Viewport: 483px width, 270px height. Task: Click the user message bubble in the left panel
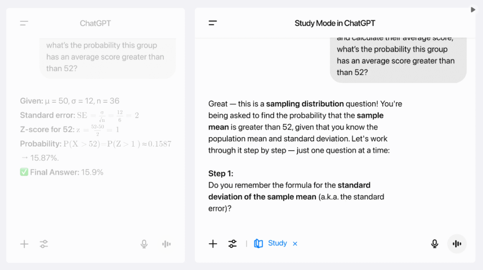tap(108, 57)
